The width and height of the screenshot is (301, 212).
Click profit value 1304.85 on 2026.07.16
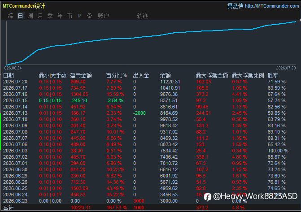click(x=79, y=94)
